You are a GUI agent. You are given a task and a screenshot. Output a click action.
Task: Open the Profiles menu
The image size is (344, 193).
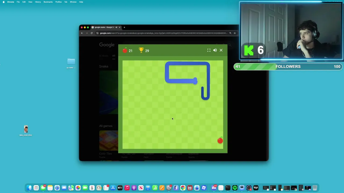(58, 2)
